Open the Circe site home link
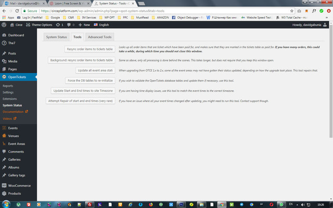 (16, 25)
